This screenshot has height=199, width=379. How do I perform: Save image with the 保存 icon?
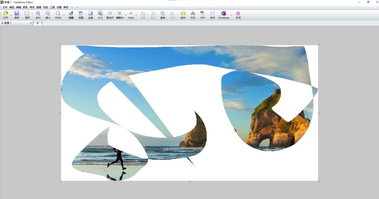17,15
